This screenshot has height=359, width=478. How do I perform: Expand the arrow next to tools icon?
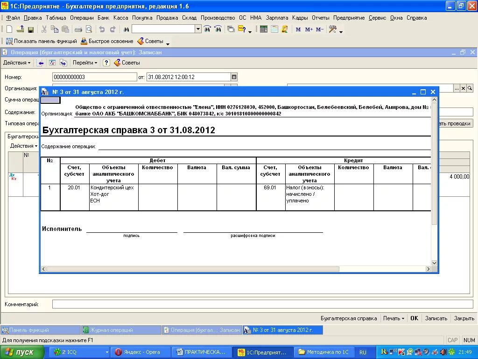[x=341, y=31]
